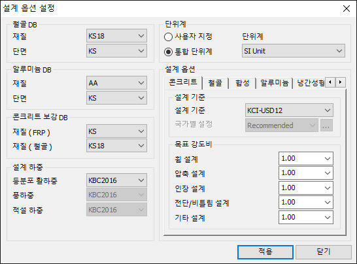Image resolution: width=357 pixels, height=264 pixels.
Task: Open the 휨 설계 strength ratio dropdown
Action: [306, 158]
